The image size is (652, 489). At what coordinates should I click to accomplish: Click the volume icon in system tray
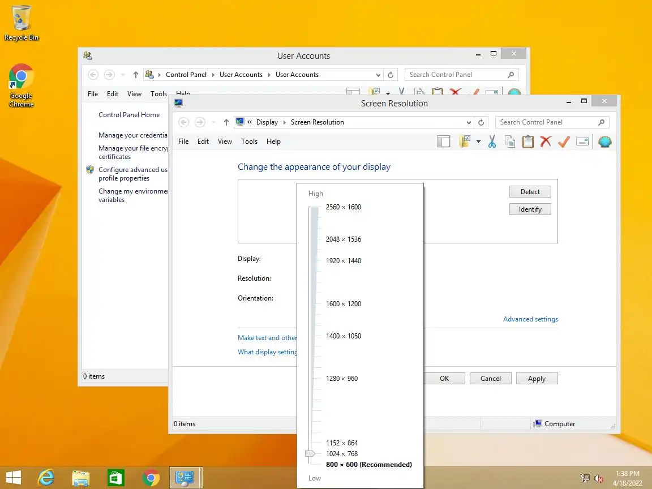[598, 478]
